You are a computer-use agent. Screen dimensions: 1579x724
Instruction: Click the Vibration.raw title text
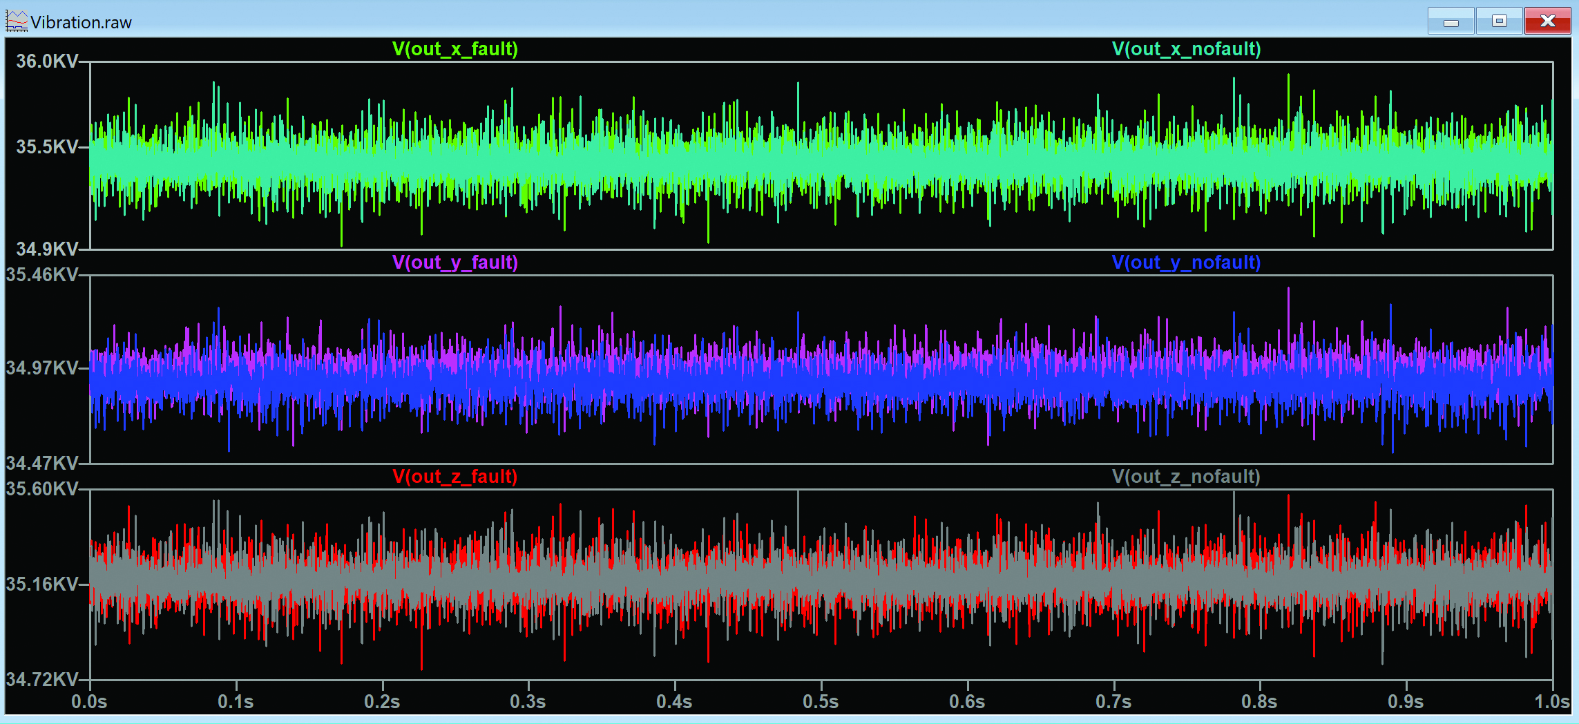coord(82,23)
